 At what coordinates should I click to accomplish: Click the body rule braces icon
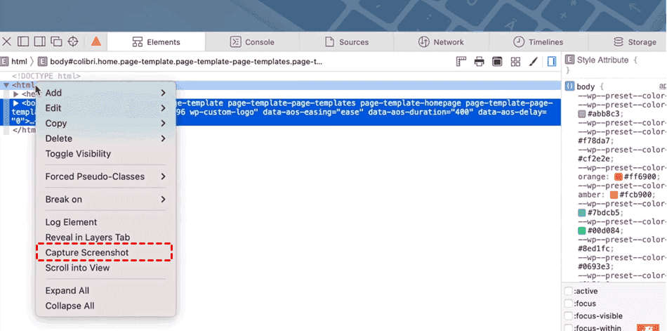click(x=569, y=86)
